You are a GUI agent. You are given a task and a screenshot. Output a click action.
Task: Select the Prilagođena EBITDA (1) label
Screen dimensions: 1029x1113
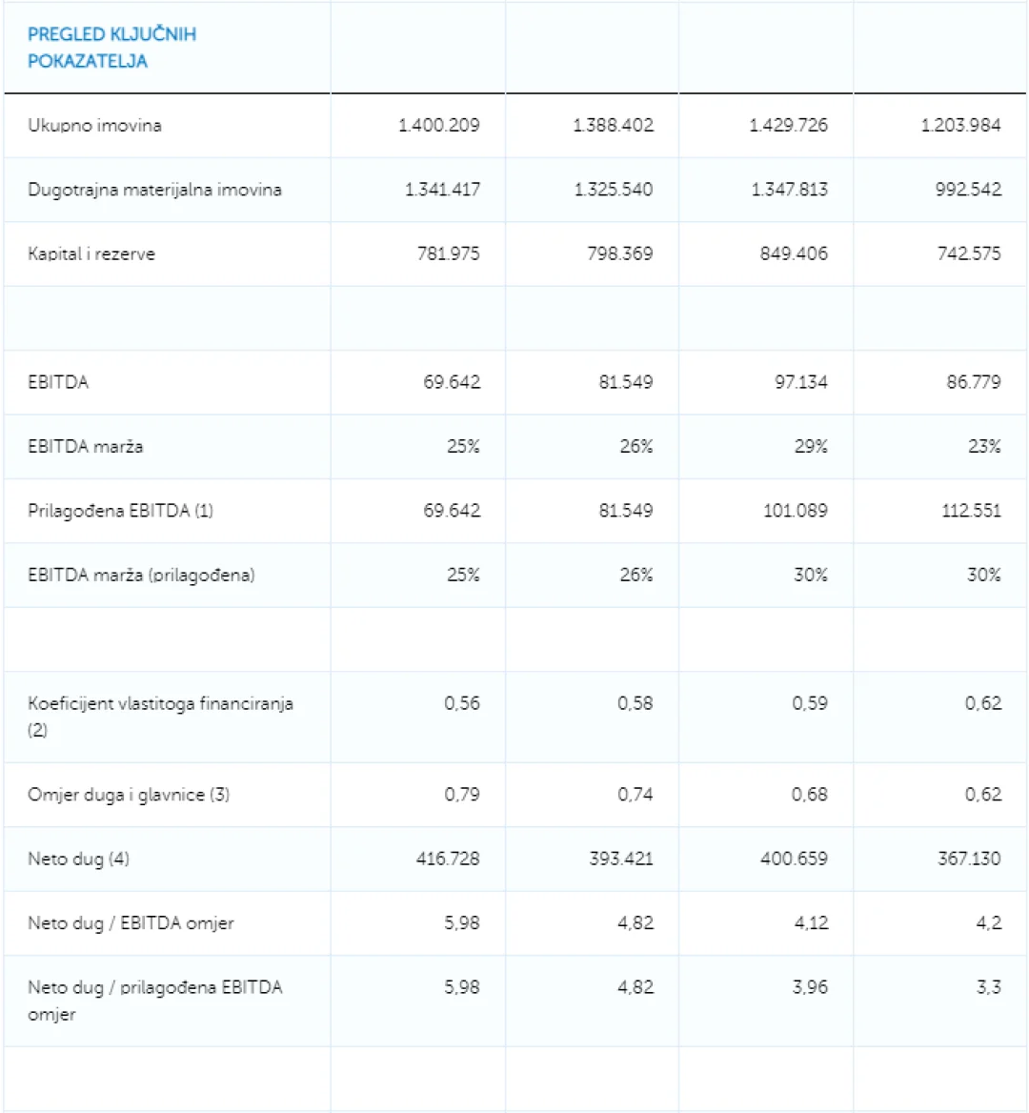(x=120, y=511)
